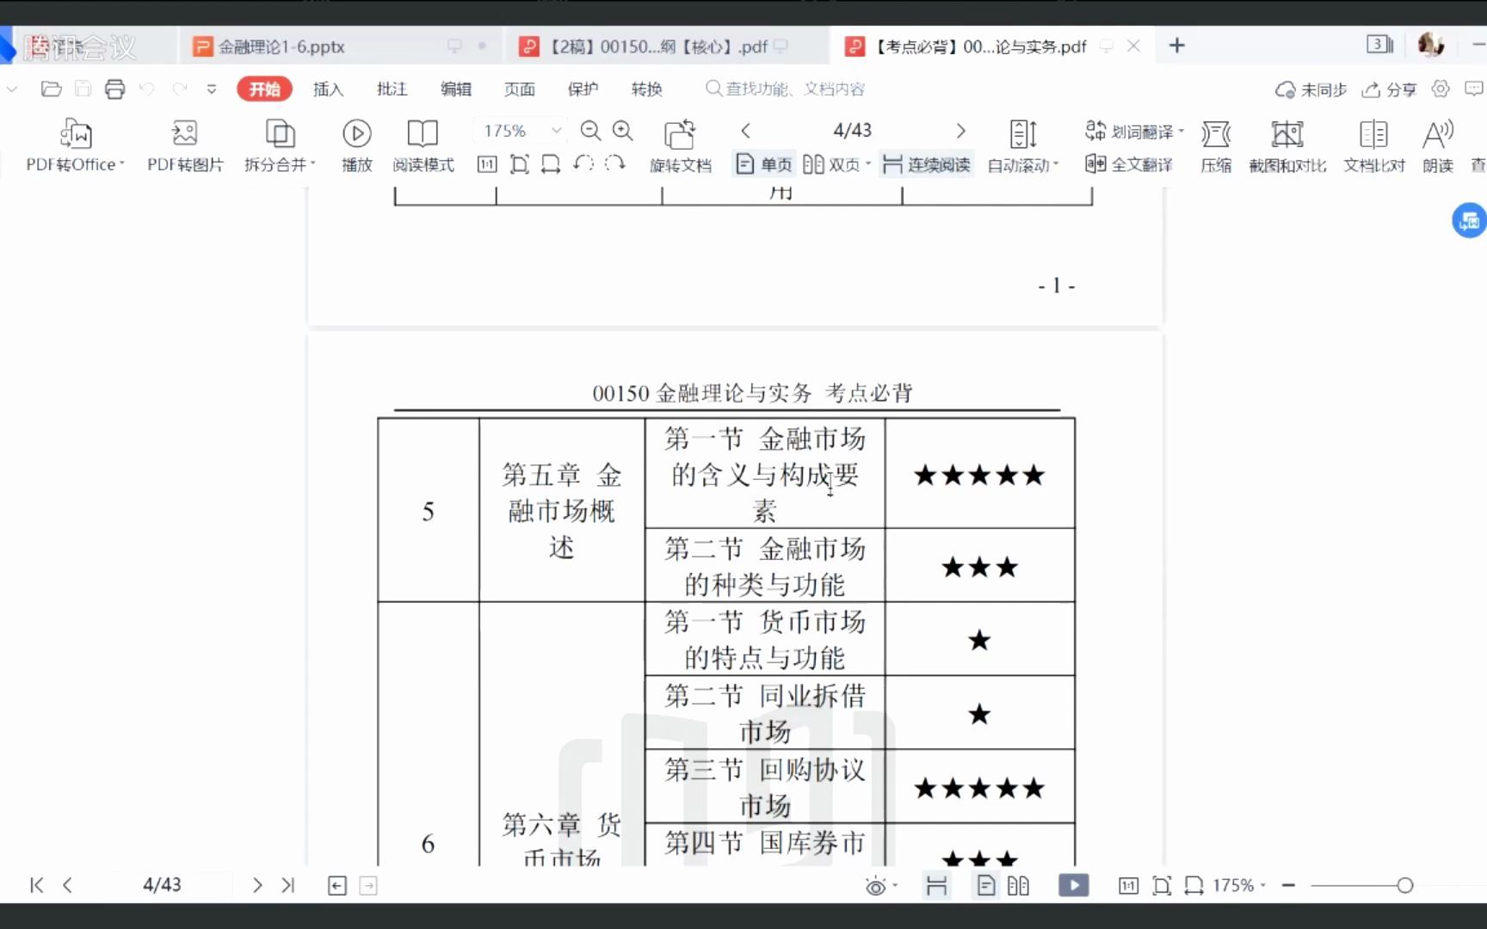Click the 未同步 sync status button
This screenshot has width=1487, height=929.
coord(1311,89)
